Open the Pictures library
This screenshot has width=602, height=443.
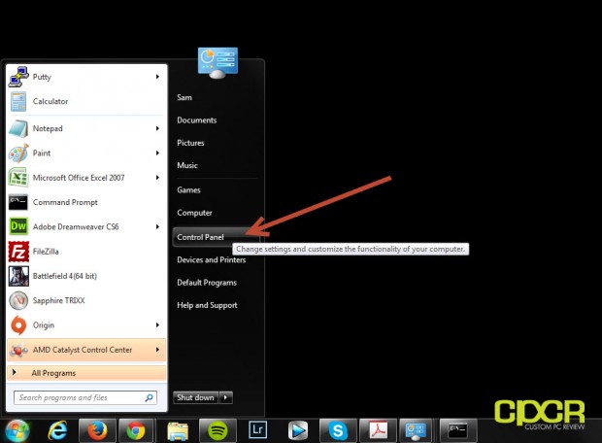[x=190, y=143]
